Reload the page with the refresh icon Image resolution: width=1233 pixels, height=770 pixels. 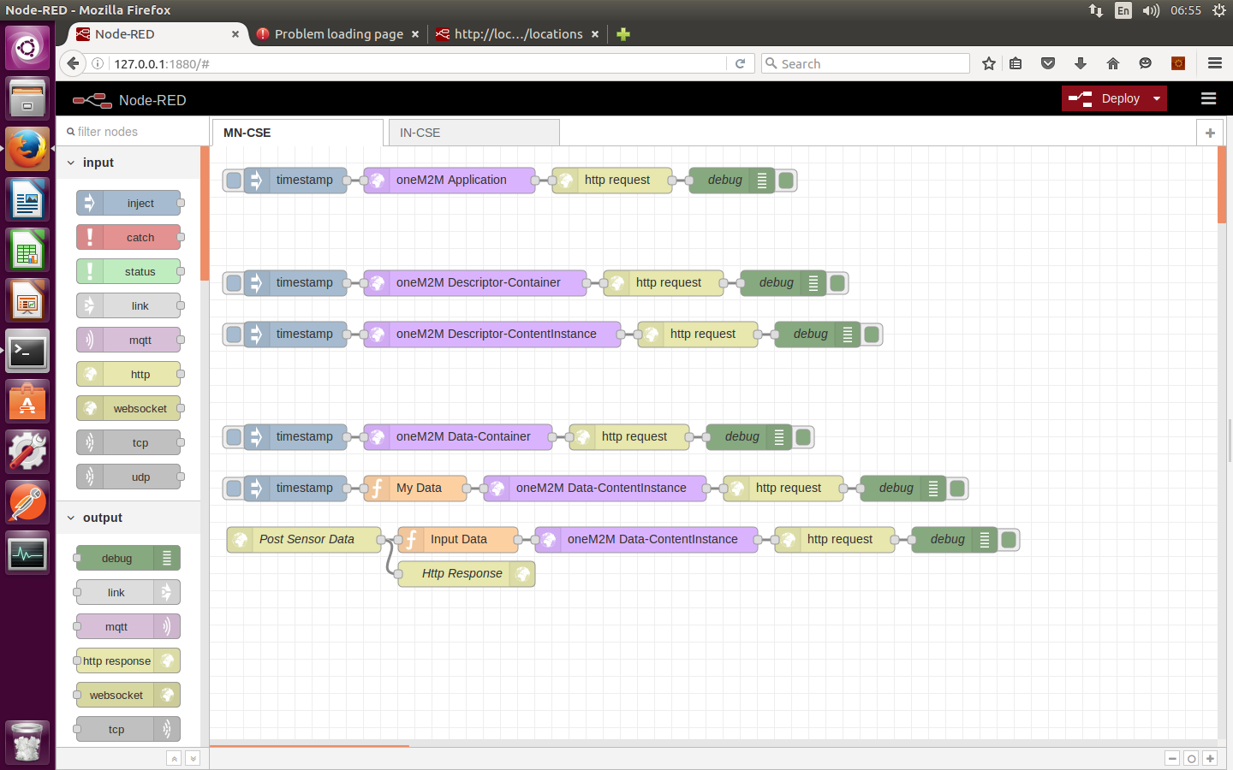click(x=741, y=63)
